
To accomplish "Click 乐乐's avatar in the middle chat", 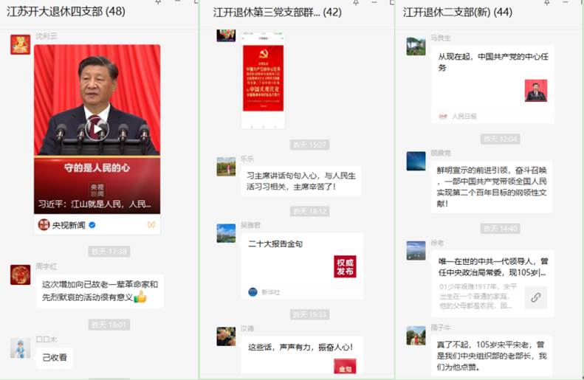I will 226,166.
